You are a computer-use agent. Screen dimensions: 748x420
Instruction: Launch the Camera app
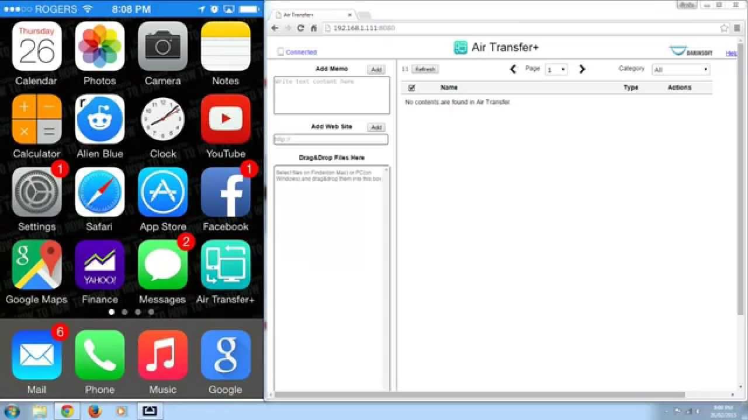162,47
